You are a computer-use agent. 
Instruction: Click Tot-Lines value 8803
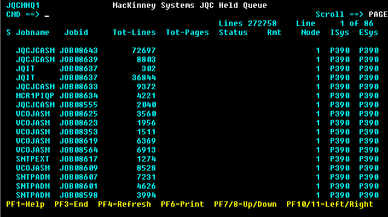point(146,60)
